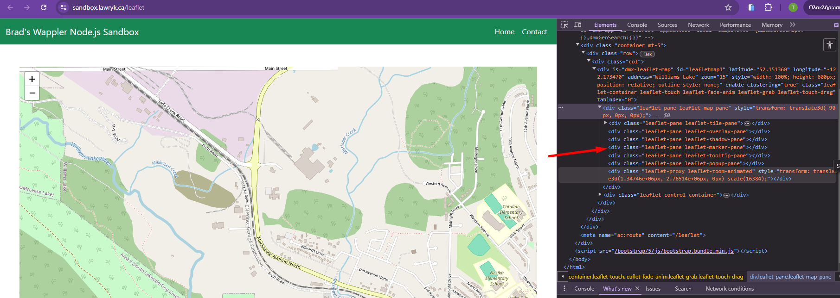The height and width of the screenshot is (298, 840).
Task: Select the leaflet-overlay-pane div row
Action: 689,131
